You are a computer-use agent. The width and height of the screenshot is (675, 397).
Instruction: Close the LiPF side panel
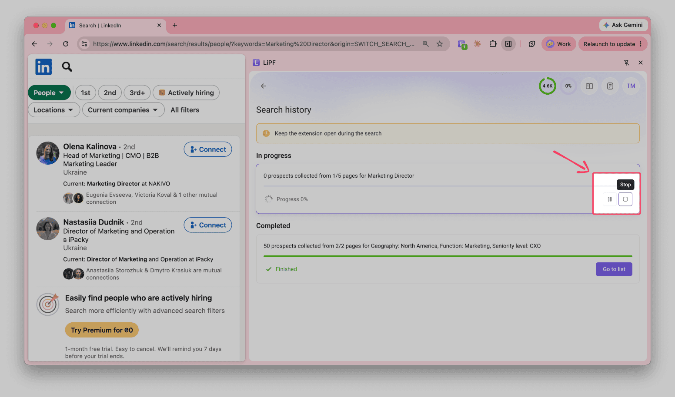[x=641, y=63]
